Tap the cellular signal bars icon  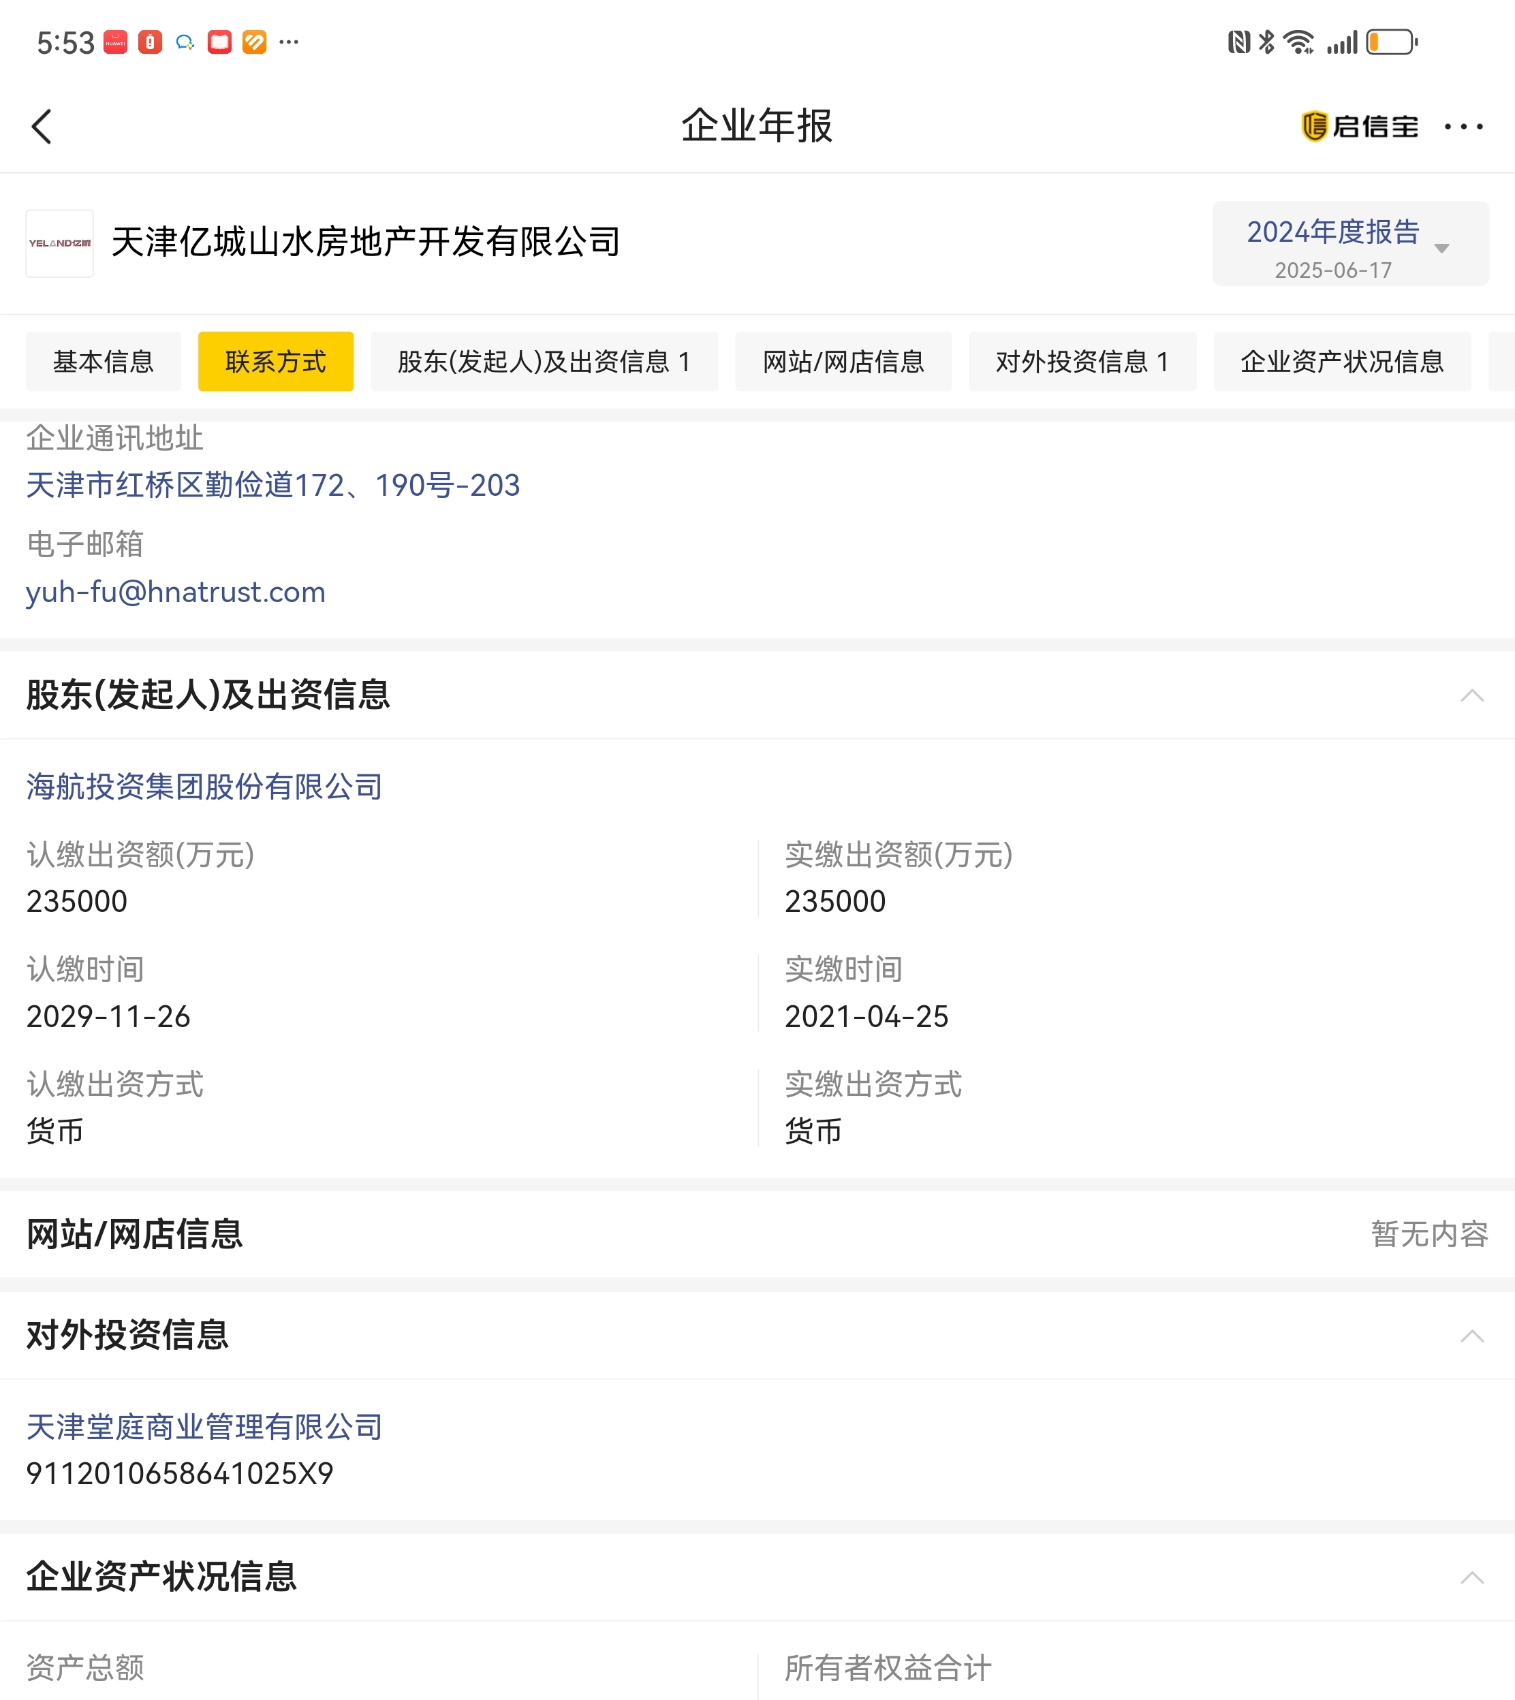[x=1342, y=42]
